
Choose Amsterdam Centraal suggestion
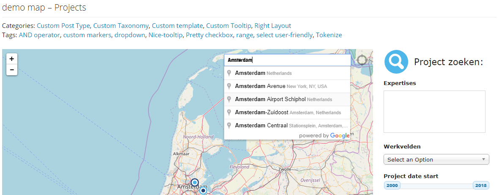[288, 126]
